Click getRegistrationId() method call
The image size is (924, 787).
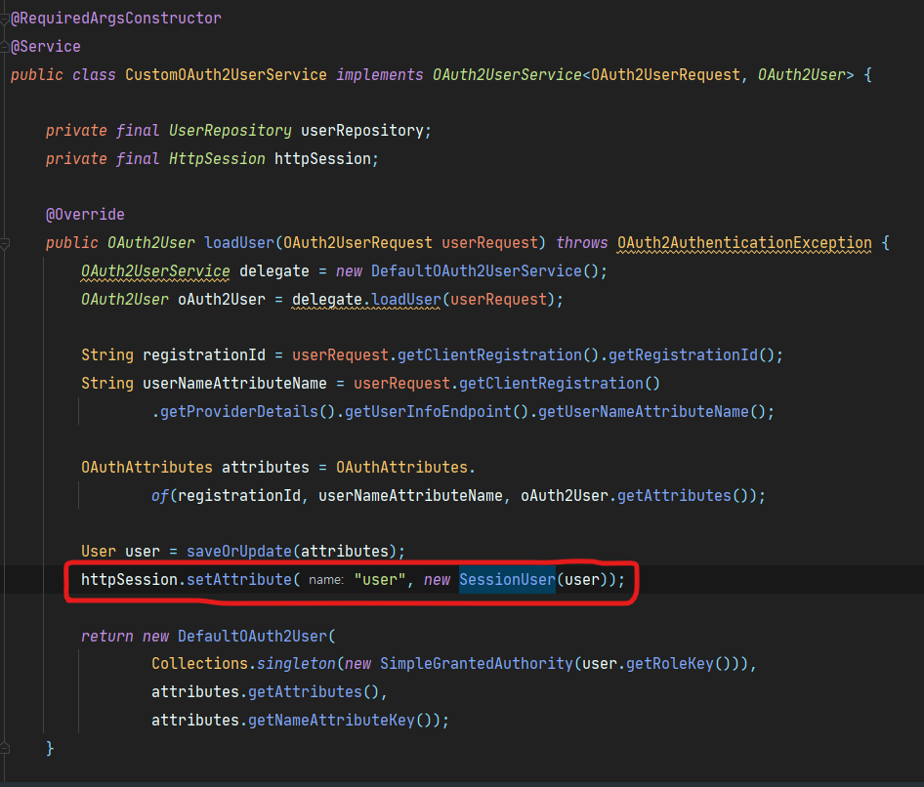692,355
